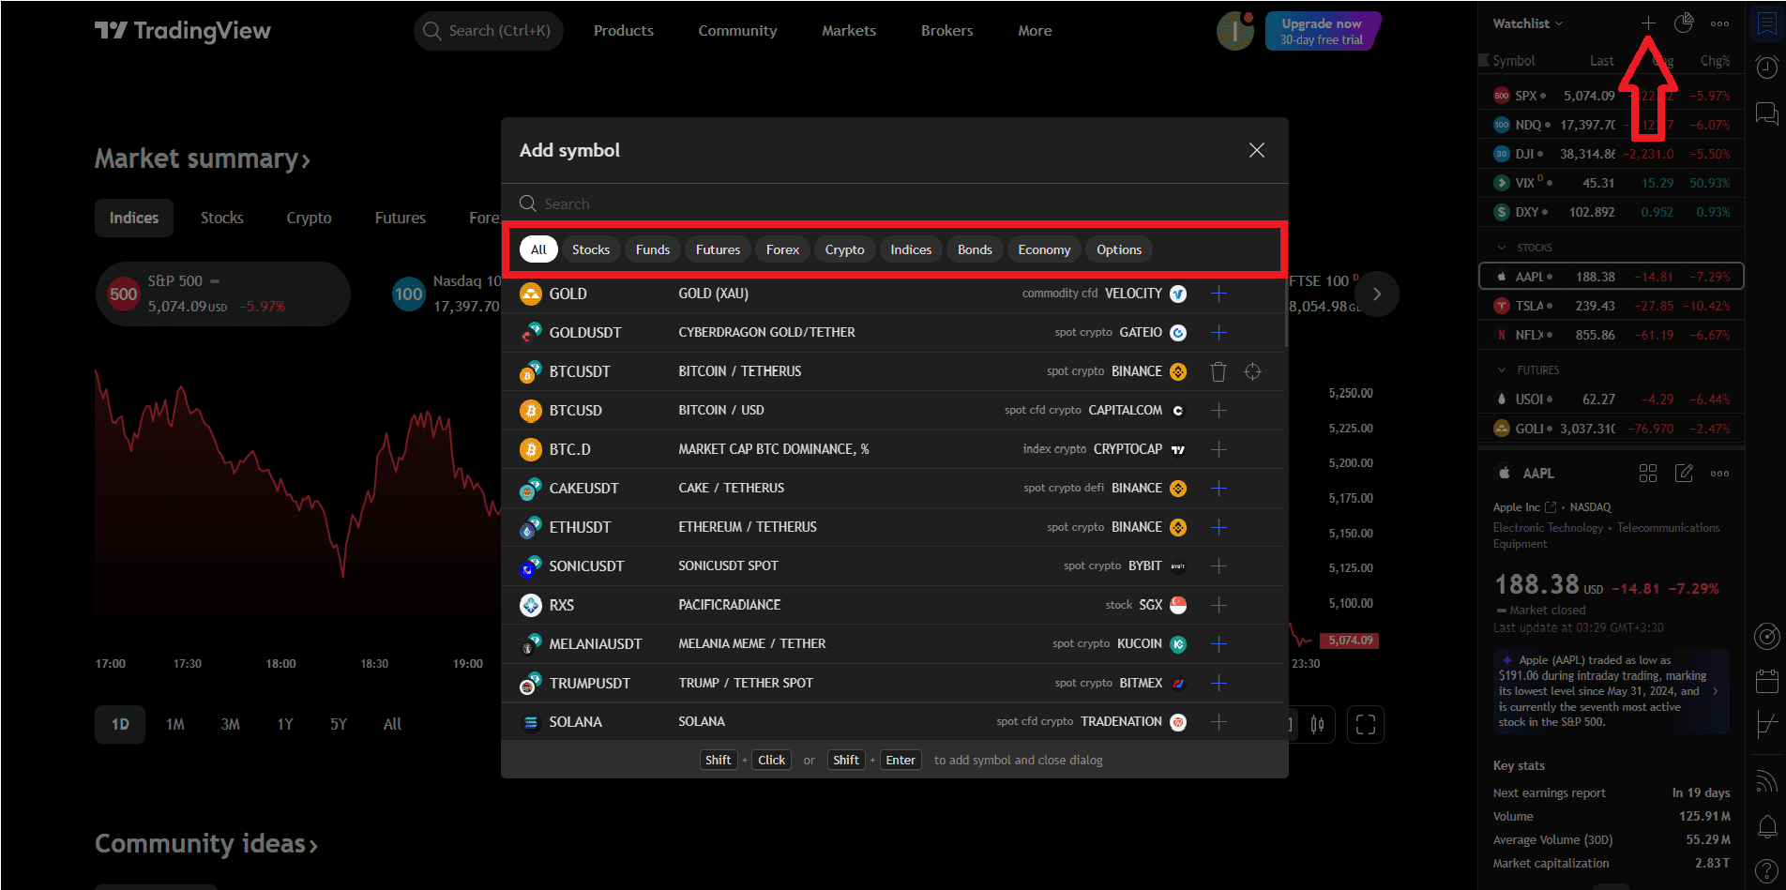Add BTC.D with its plus icon
Image resolution: width=1786 pixels, height=890 pixels.
(1218, 449)
